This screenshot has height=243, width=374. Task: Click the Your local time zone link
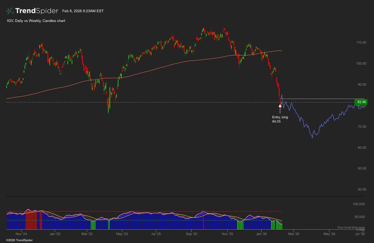pos(351,227)
